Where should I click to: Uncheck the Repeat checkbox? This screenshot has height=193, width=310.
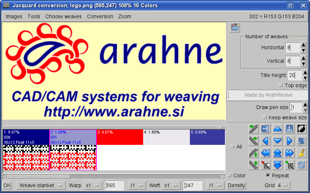[268, 175]
